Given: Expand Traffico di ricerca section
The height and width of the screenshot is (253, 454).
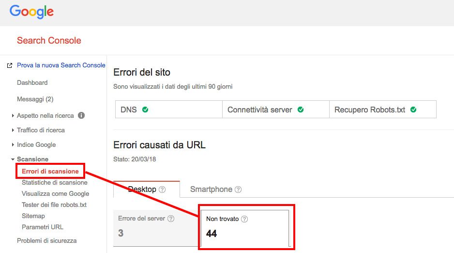Looking at the screenshot, I should [x=13, y=130].
